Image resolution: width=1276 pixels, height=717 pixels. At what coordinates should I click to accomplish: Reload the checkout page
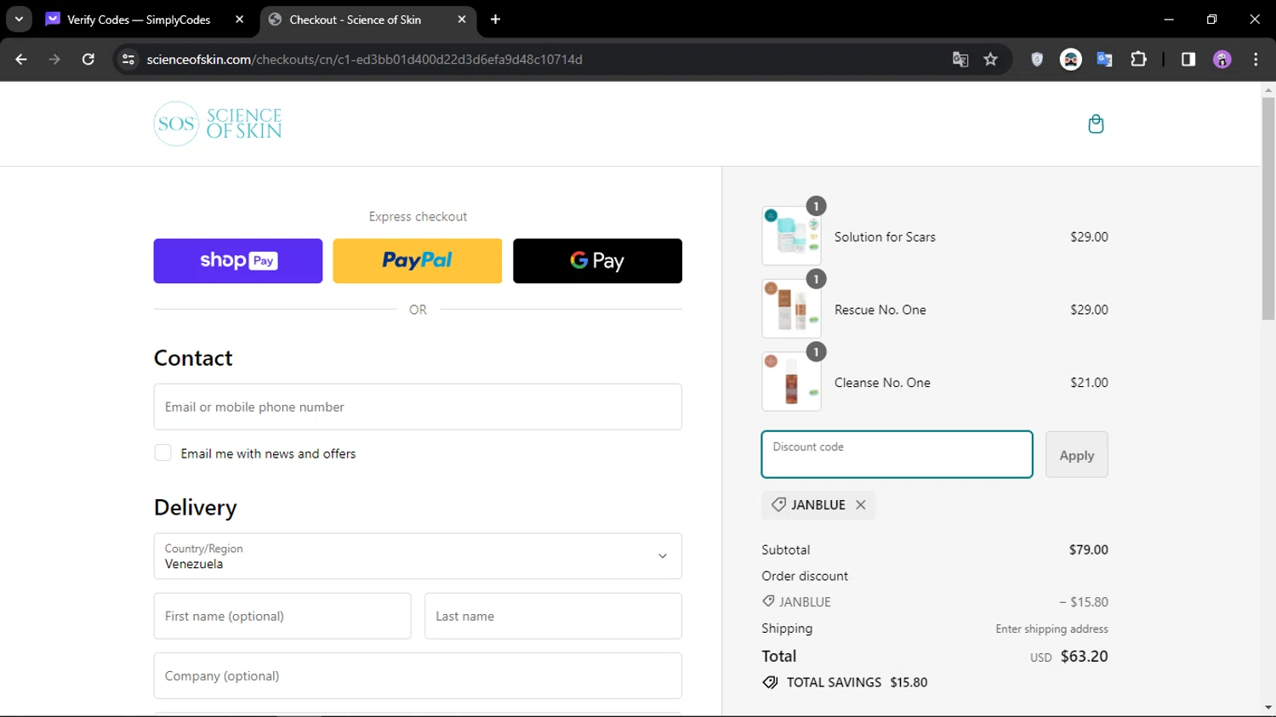click(x=88, y=60)
